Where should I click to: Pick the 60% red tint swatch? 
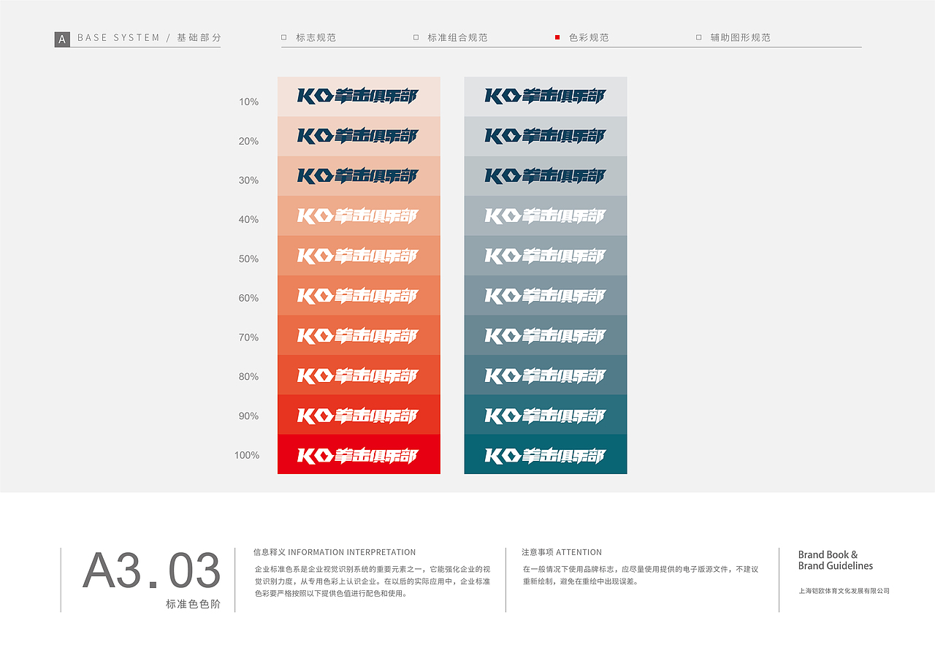click(359, 295)
